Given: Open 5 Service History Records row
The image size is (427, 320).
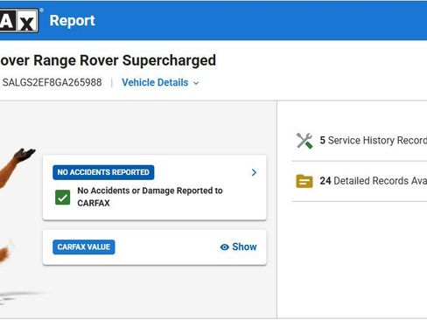Looking at the screenshot, I should coord(360,141).
